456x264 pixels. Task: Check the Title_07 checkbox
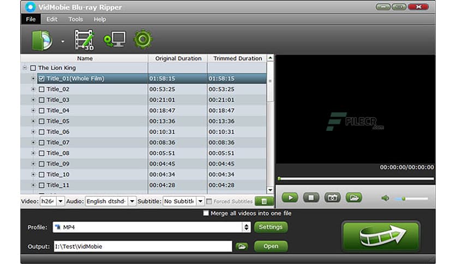click(41, 142)
